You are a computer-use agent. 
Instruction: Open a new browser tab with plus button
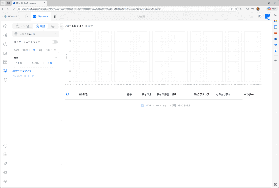pyautogui.click(x=50, y=3)
